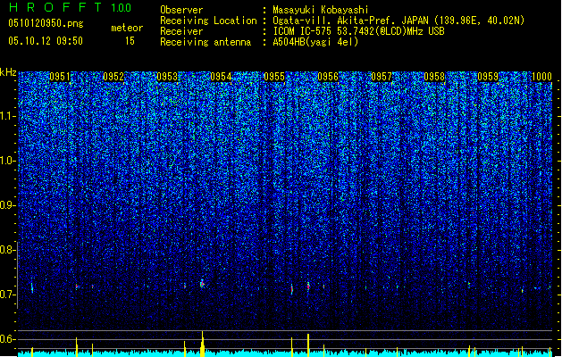Click the meteor count value 15
The image size is (562, 357).
point(130,41)
